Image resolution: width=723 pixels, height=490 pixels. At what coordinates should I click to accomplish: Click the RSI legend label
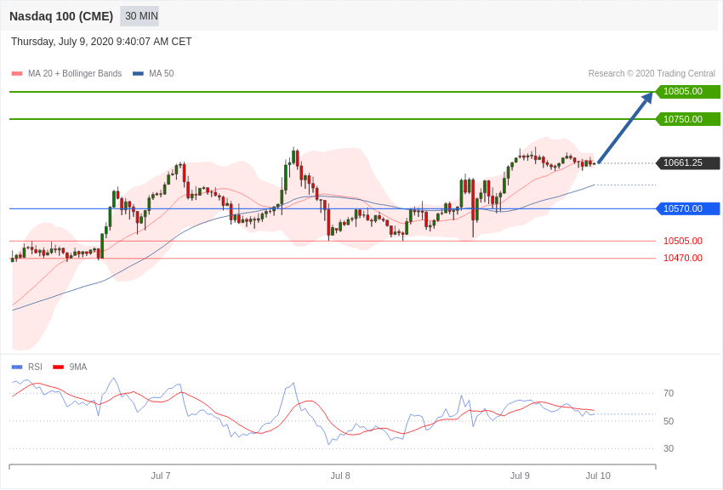click(35, 367)
